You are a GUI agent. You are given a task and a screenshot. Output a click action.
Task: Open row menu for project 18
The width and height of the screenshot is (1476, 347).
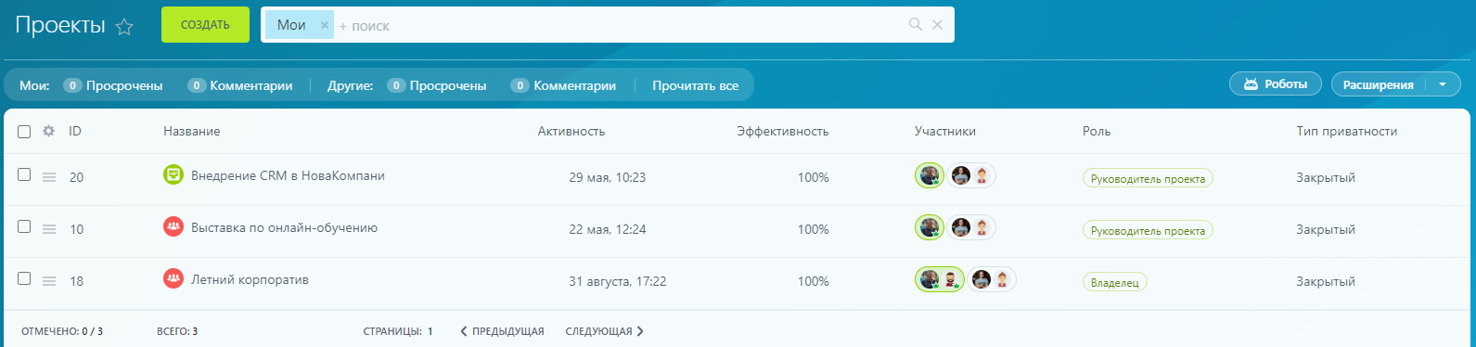[49, 281]
